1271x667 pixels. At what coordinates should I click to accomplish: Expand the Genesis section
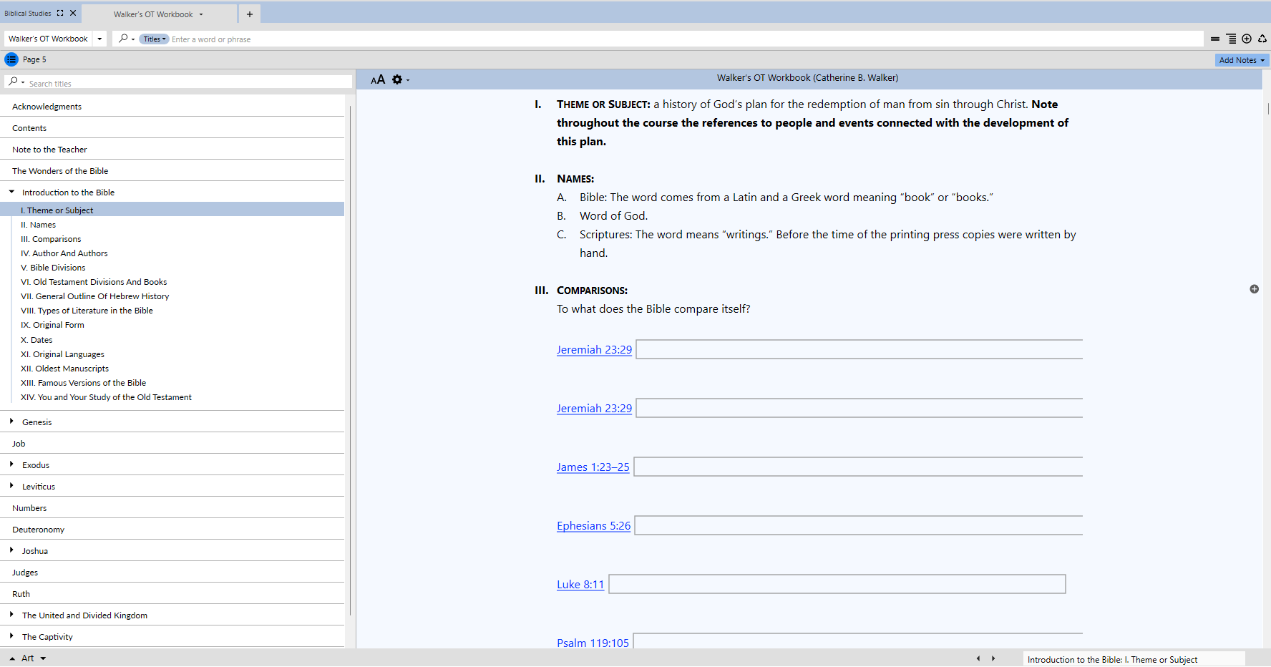pyautogui.click(x=11, y=422)
